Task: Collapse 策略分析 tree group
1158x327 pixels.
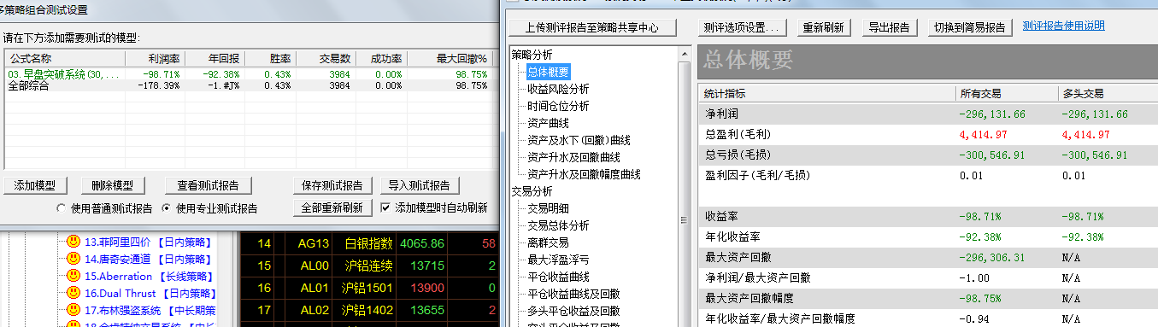Action: (532, 55)
